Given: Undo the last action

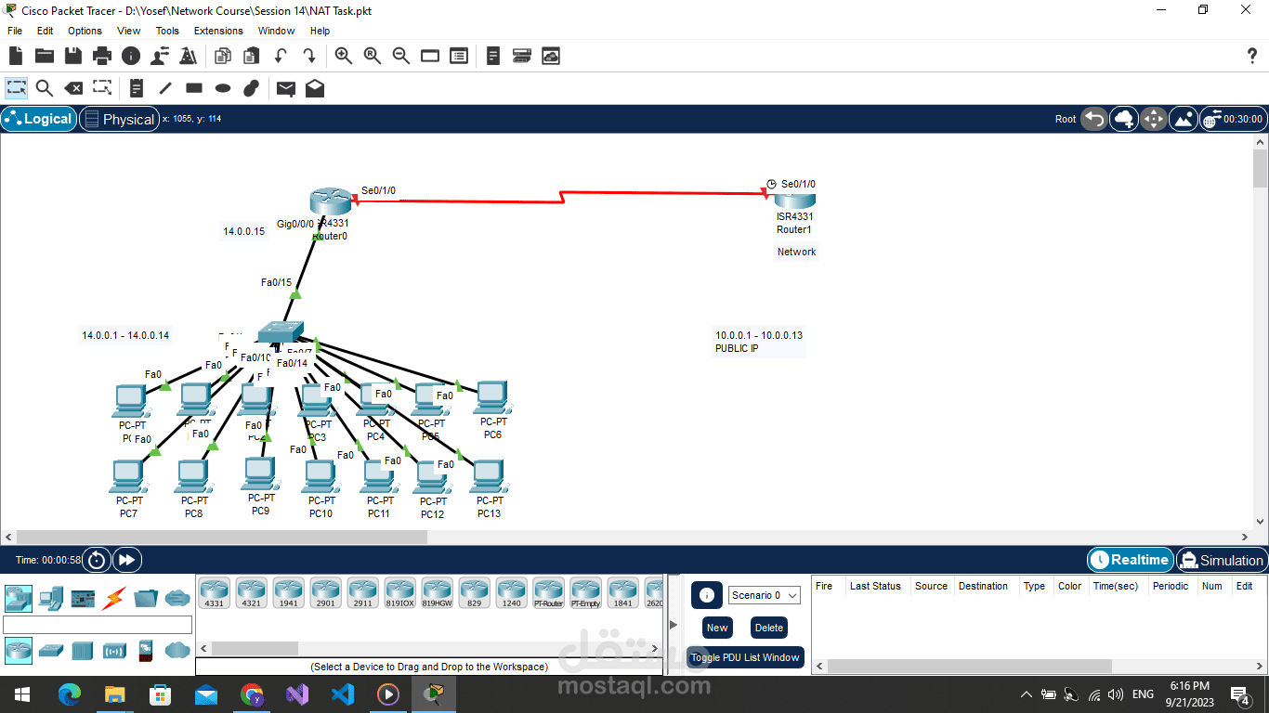Looking at the screenshot, I should tap(281, 57).
